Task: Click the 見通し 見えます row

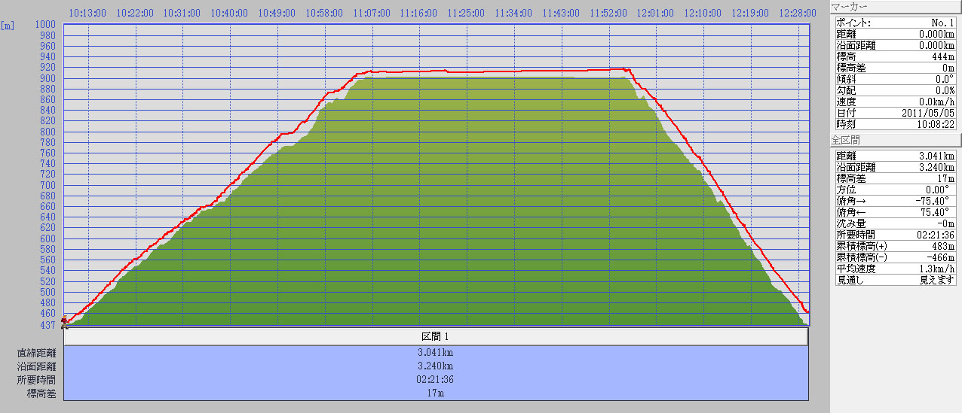Action: pos(895,280)
